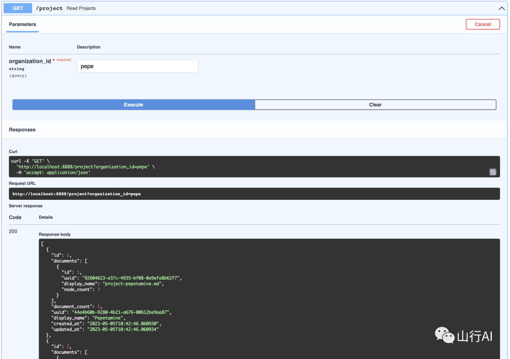This screenshot has width=510, height=359.
Task: Click the "id": 2 line
Action: (x=61, y=346)
